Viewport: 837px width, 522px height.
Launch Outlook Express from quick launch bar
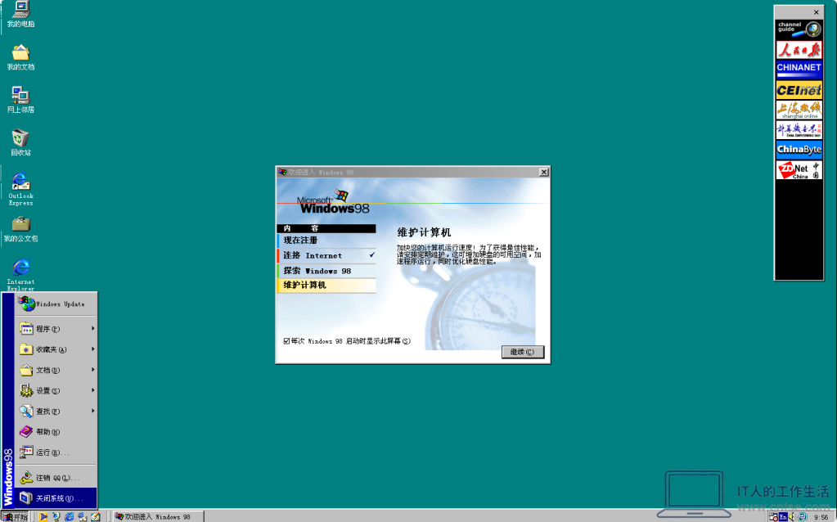tap(82, 516)
